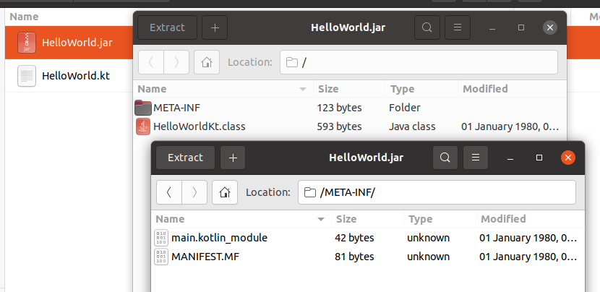Open hamburger menu in back archive window
The width and height of the screenshot is (600, 292).
[458, 27]
